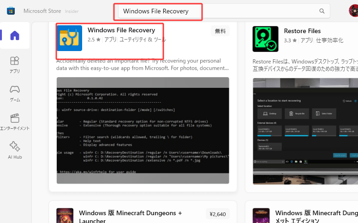Click the Minecraft Dungeons + Launcher icon
The width and height of the screenshot is (358, 223).
pyautogui.click(x=65, y=216)
